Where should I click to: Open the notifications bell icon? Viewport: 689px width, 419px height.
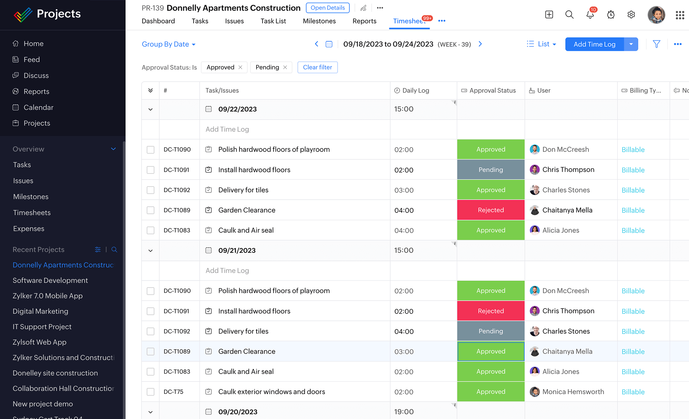click(589, 14)
